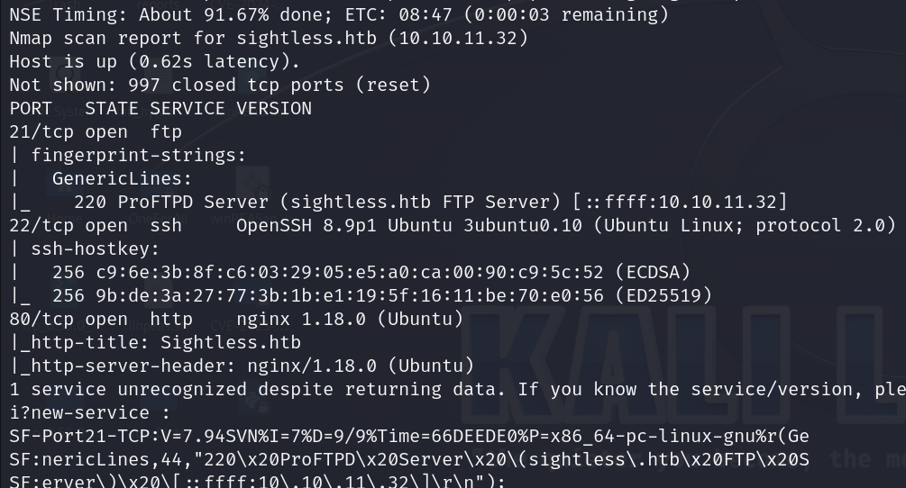Click the 'Not shown: 997 closed tcp ports' line
Image resolution: width=906 pixels, height=488 pixels.
pos(220,85)
